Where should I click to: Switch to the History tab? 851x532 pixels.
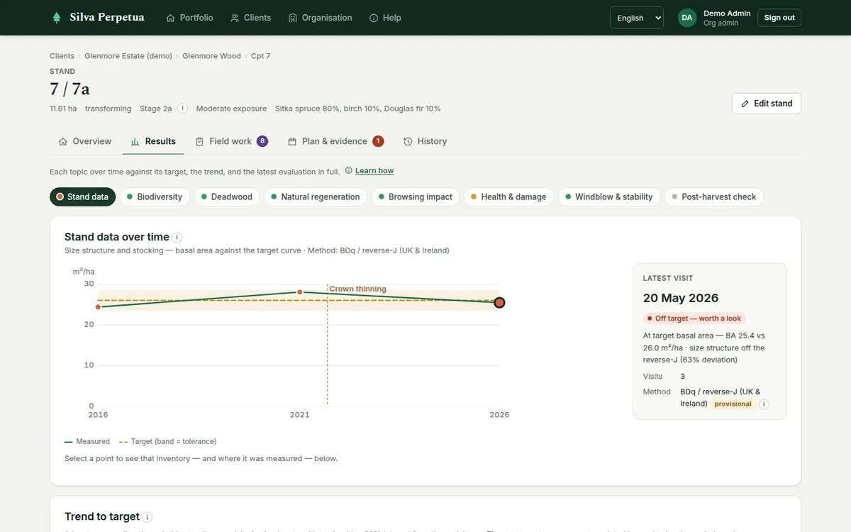point(425,141)
